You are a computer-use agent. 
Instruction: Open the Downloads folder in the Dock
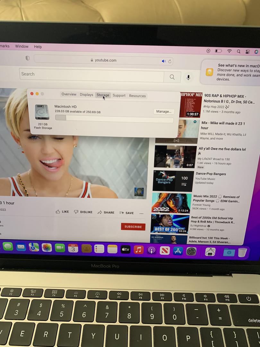229,252
